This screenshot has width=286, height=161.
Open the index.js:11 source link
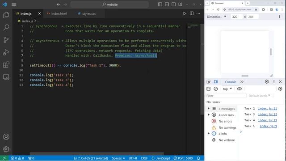click(x=267, y=108)
